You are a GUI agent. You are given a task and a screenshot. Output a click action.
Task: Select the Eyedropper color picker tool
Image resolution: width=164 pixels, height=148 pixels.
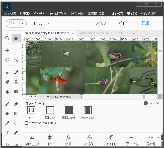[x=7, y=123]
